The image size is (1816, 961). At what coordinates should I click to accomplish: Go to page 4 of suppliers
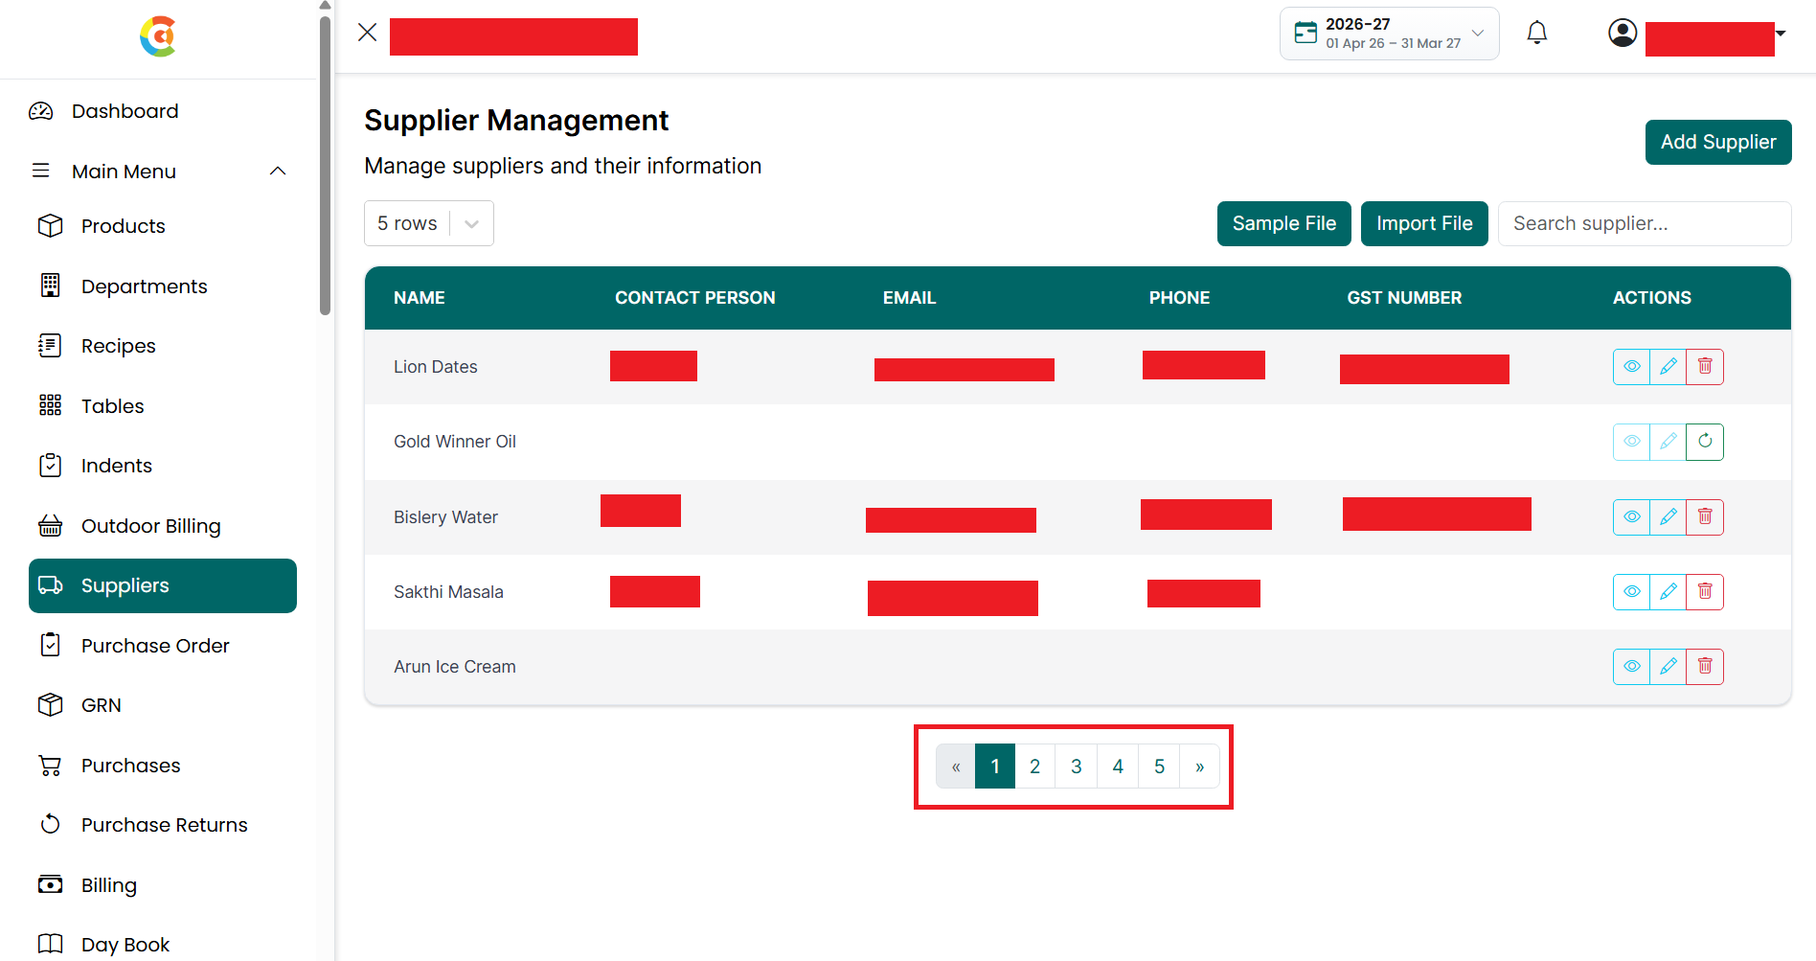coord(1118,767)
